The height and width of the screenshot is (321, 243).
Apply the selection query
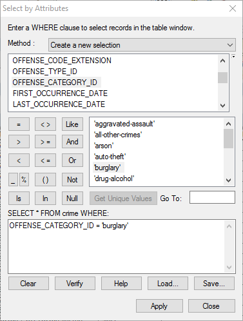tap(159, 306)
